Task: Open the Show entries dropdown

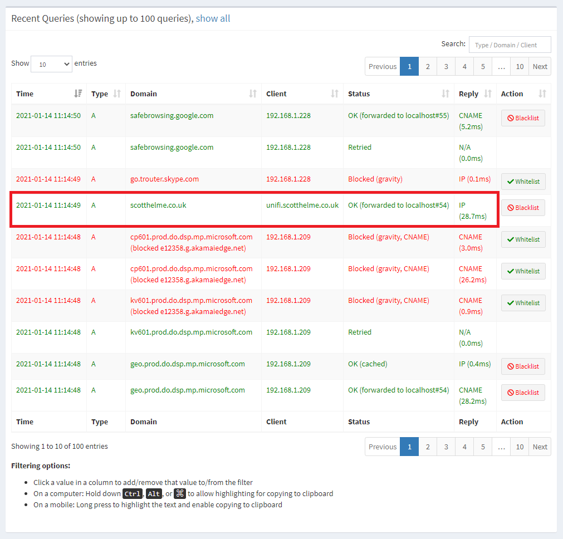Action: (51, 64)
